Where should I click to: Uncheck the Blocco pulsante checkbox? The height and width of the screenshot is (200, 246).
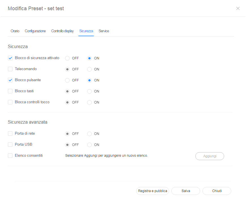[10, 80]
